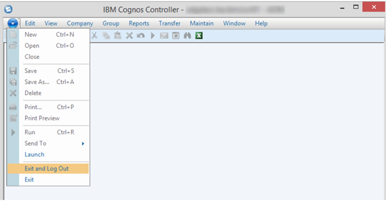Click the Run play toolbar icon

click(153, 35)
